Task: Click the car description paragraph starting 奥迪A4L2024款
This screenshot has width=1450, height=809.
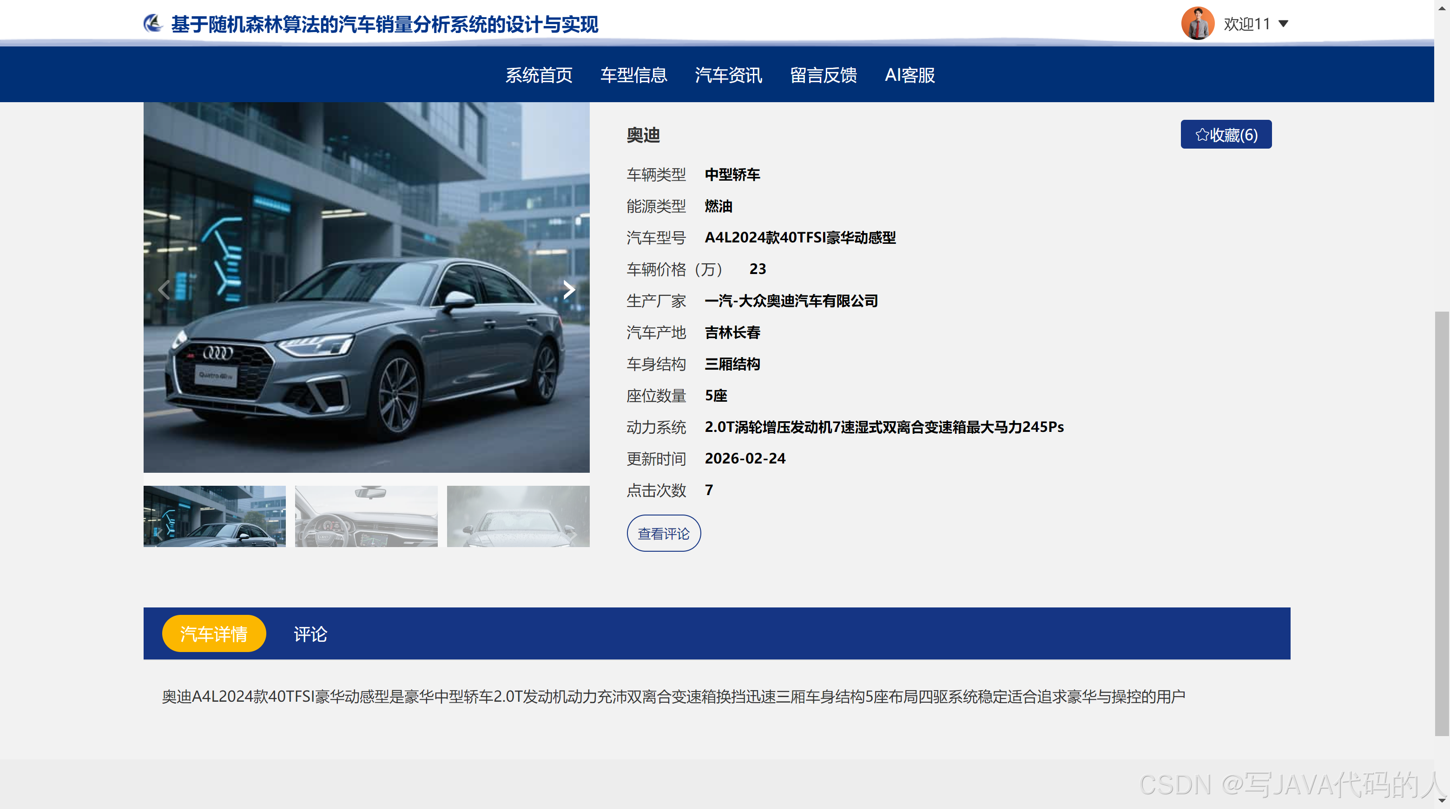Action: (x=674, y=697)
